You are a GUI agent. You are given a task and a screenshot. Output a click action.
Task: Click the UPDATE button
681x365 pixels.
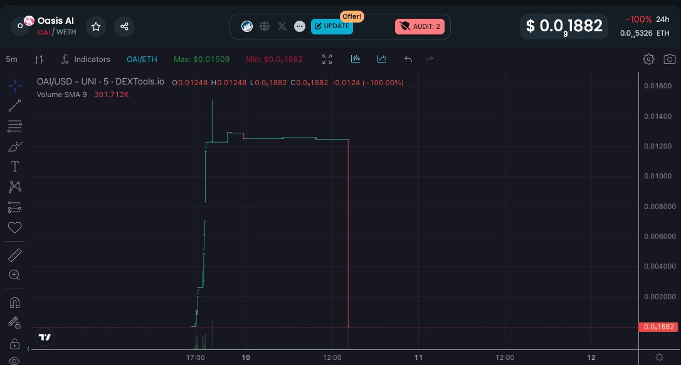click(x=332, y=26)
